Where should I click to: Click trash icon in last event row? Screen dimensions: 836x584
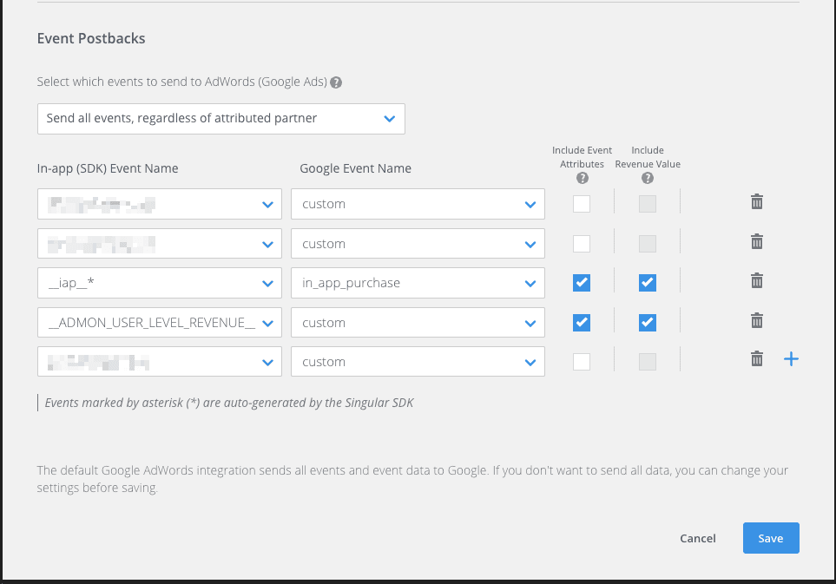(x=756, y=359)
